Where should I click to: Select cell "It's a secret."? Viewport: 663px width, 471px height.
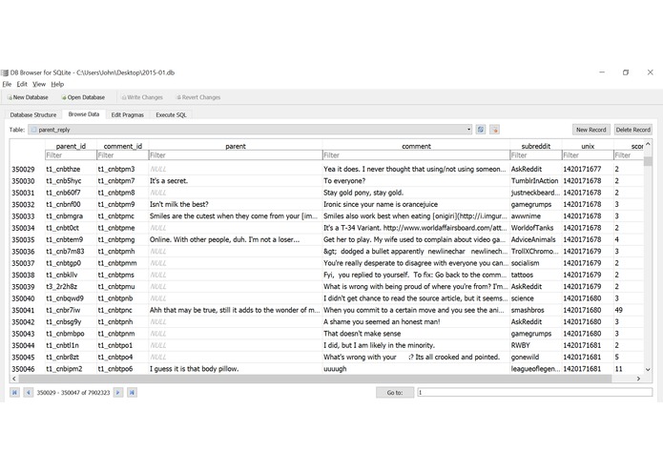236,181
